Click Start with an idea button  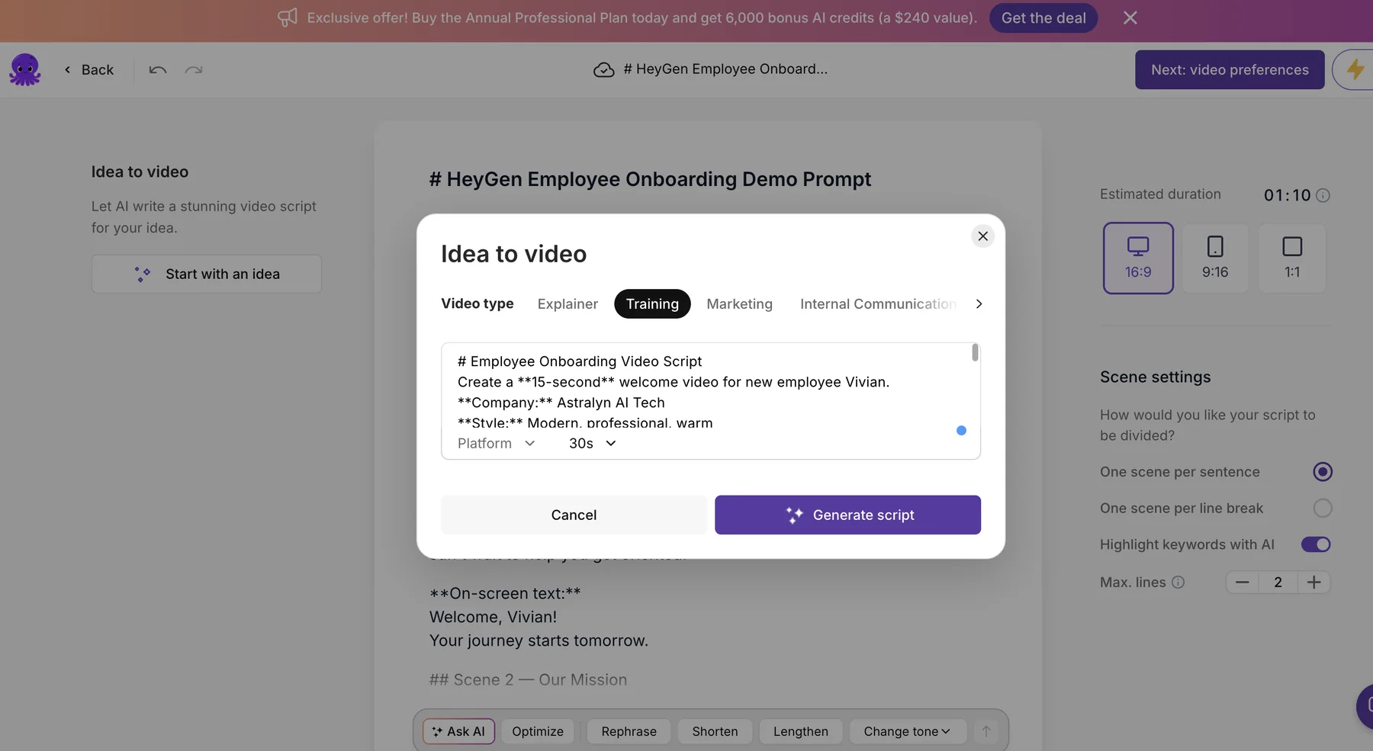click(207, 274)
